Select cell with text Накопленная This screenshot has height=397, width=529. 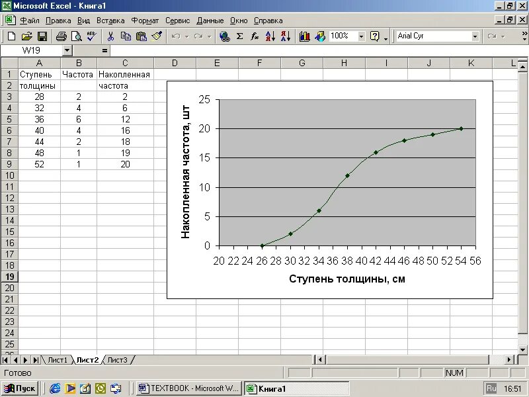125,75
